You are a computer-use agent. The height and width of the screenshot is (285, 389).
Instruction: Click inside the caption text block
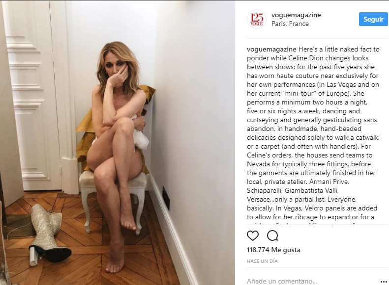click(313, 133)
